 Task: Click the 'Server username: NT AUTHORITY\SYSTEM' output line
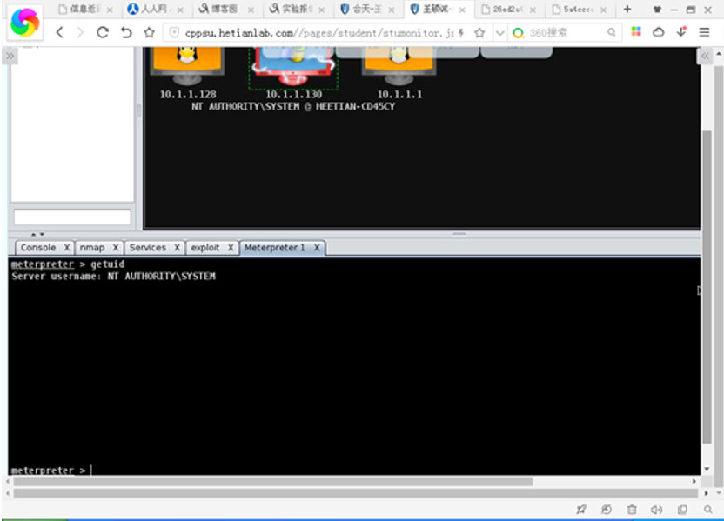click(114, 277)
